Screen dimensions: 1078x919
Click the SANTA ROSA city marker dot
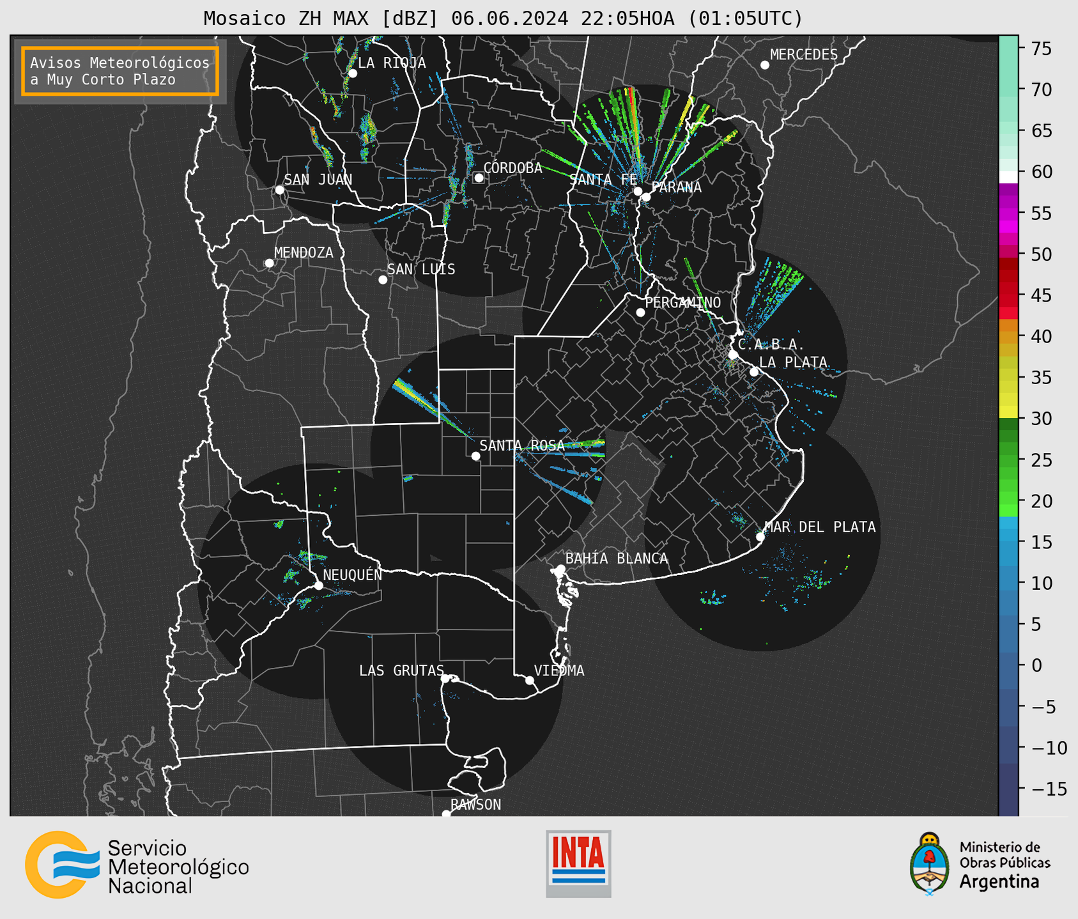[x=475, y=456]
